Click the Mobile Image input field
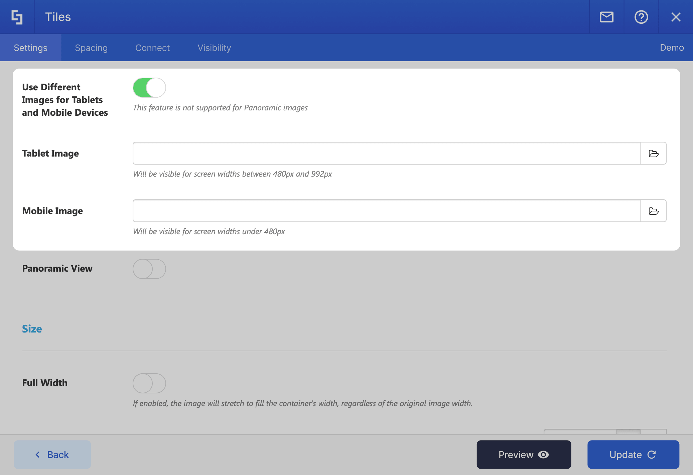 [x=387, y=210]
